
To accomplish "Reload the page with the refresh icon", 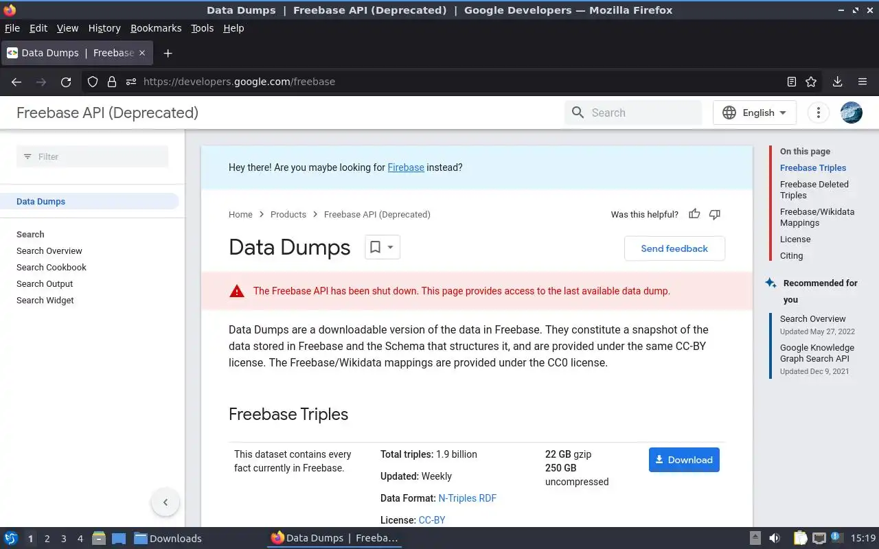I will point(66,82).
